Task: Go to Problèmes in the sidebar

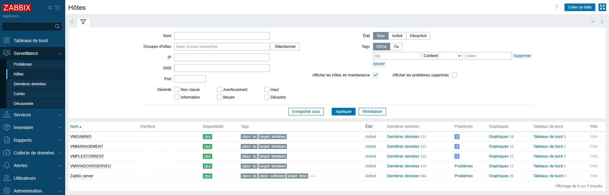Action: (x=23, y=64)
